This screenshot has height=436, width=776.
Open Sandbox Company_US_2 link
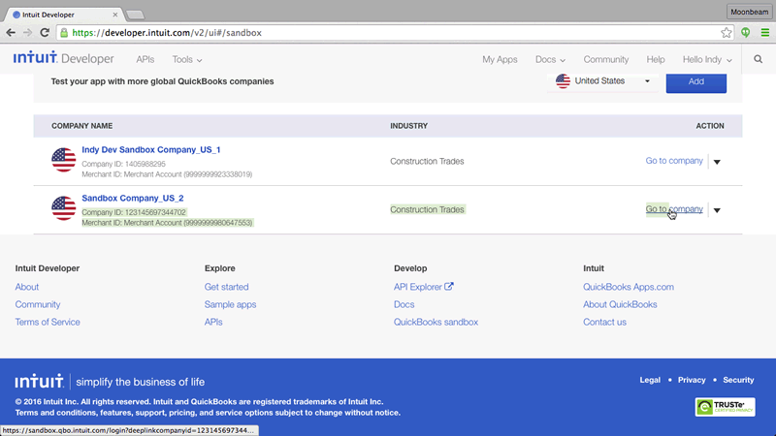click(133, 199)
